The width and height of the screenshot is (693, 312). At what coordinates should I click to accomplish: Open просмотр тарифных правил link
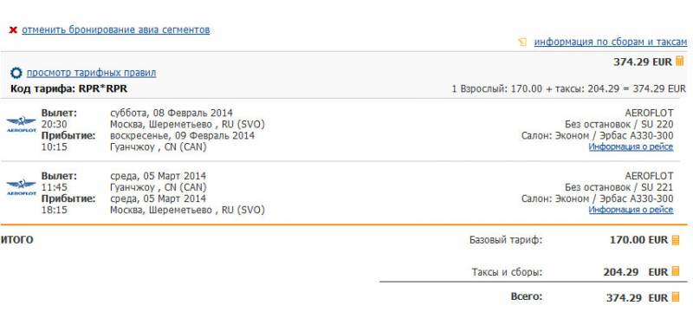point(91,73)
